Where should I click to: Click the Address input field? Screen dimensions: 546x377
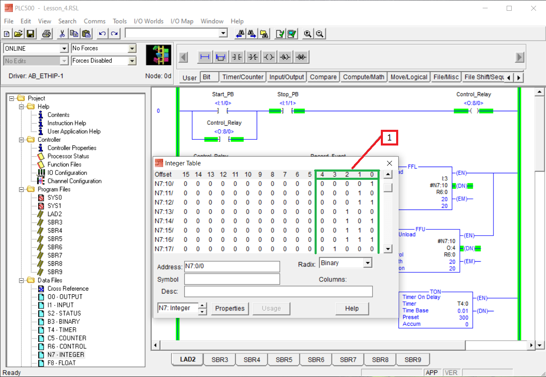coord(232,266)
